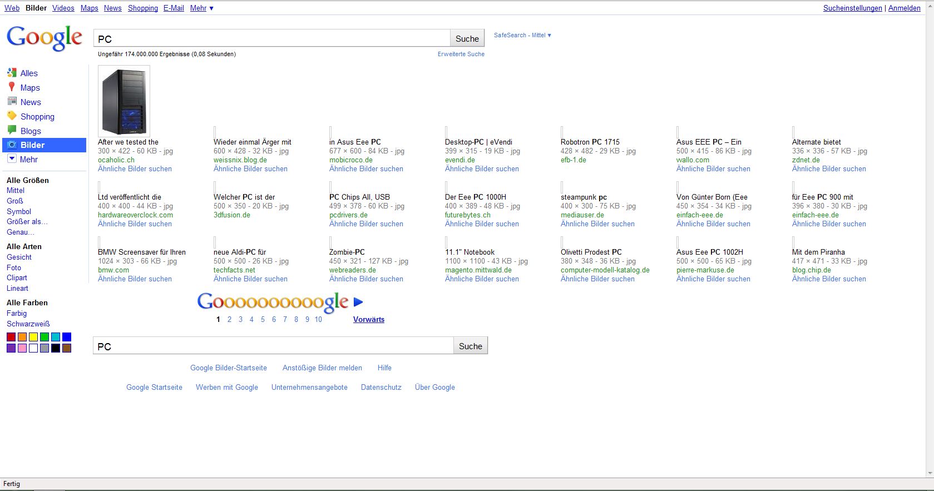Expand the Mehr arrow icon in sidebar
This screenshot has height=491, width=934.
click(x=12, y=158)
